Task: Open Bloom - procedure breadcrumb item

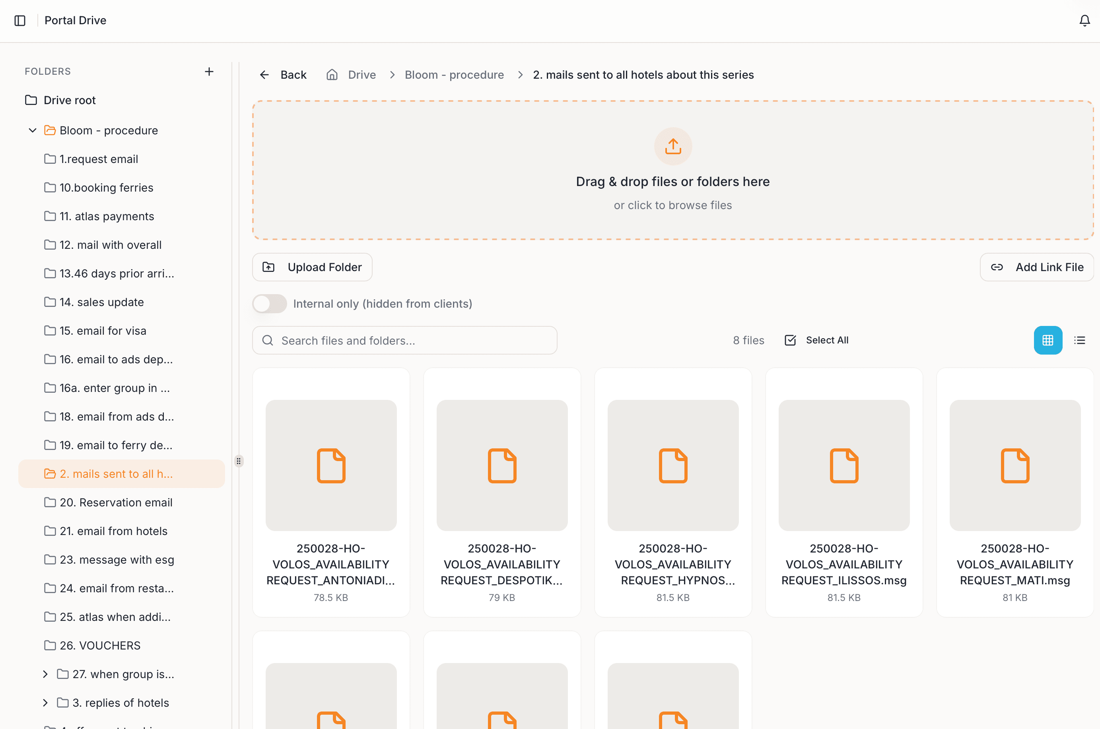Action: tap(454, 74)
